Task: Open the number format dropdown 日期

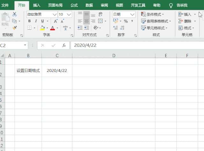Action: coord(133,14)
